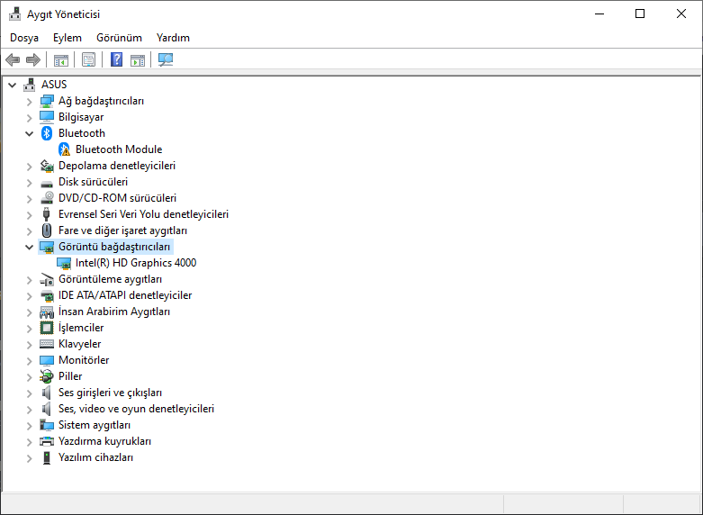The width and height of the screenshot is (703, 515).
Task: Collapse Görüntü bağdaştırıcıları chevron
Action: 30,247
